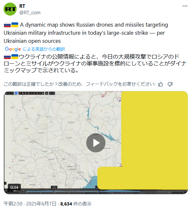Click the redo arrow in map toolbar

tap(53, 93)
